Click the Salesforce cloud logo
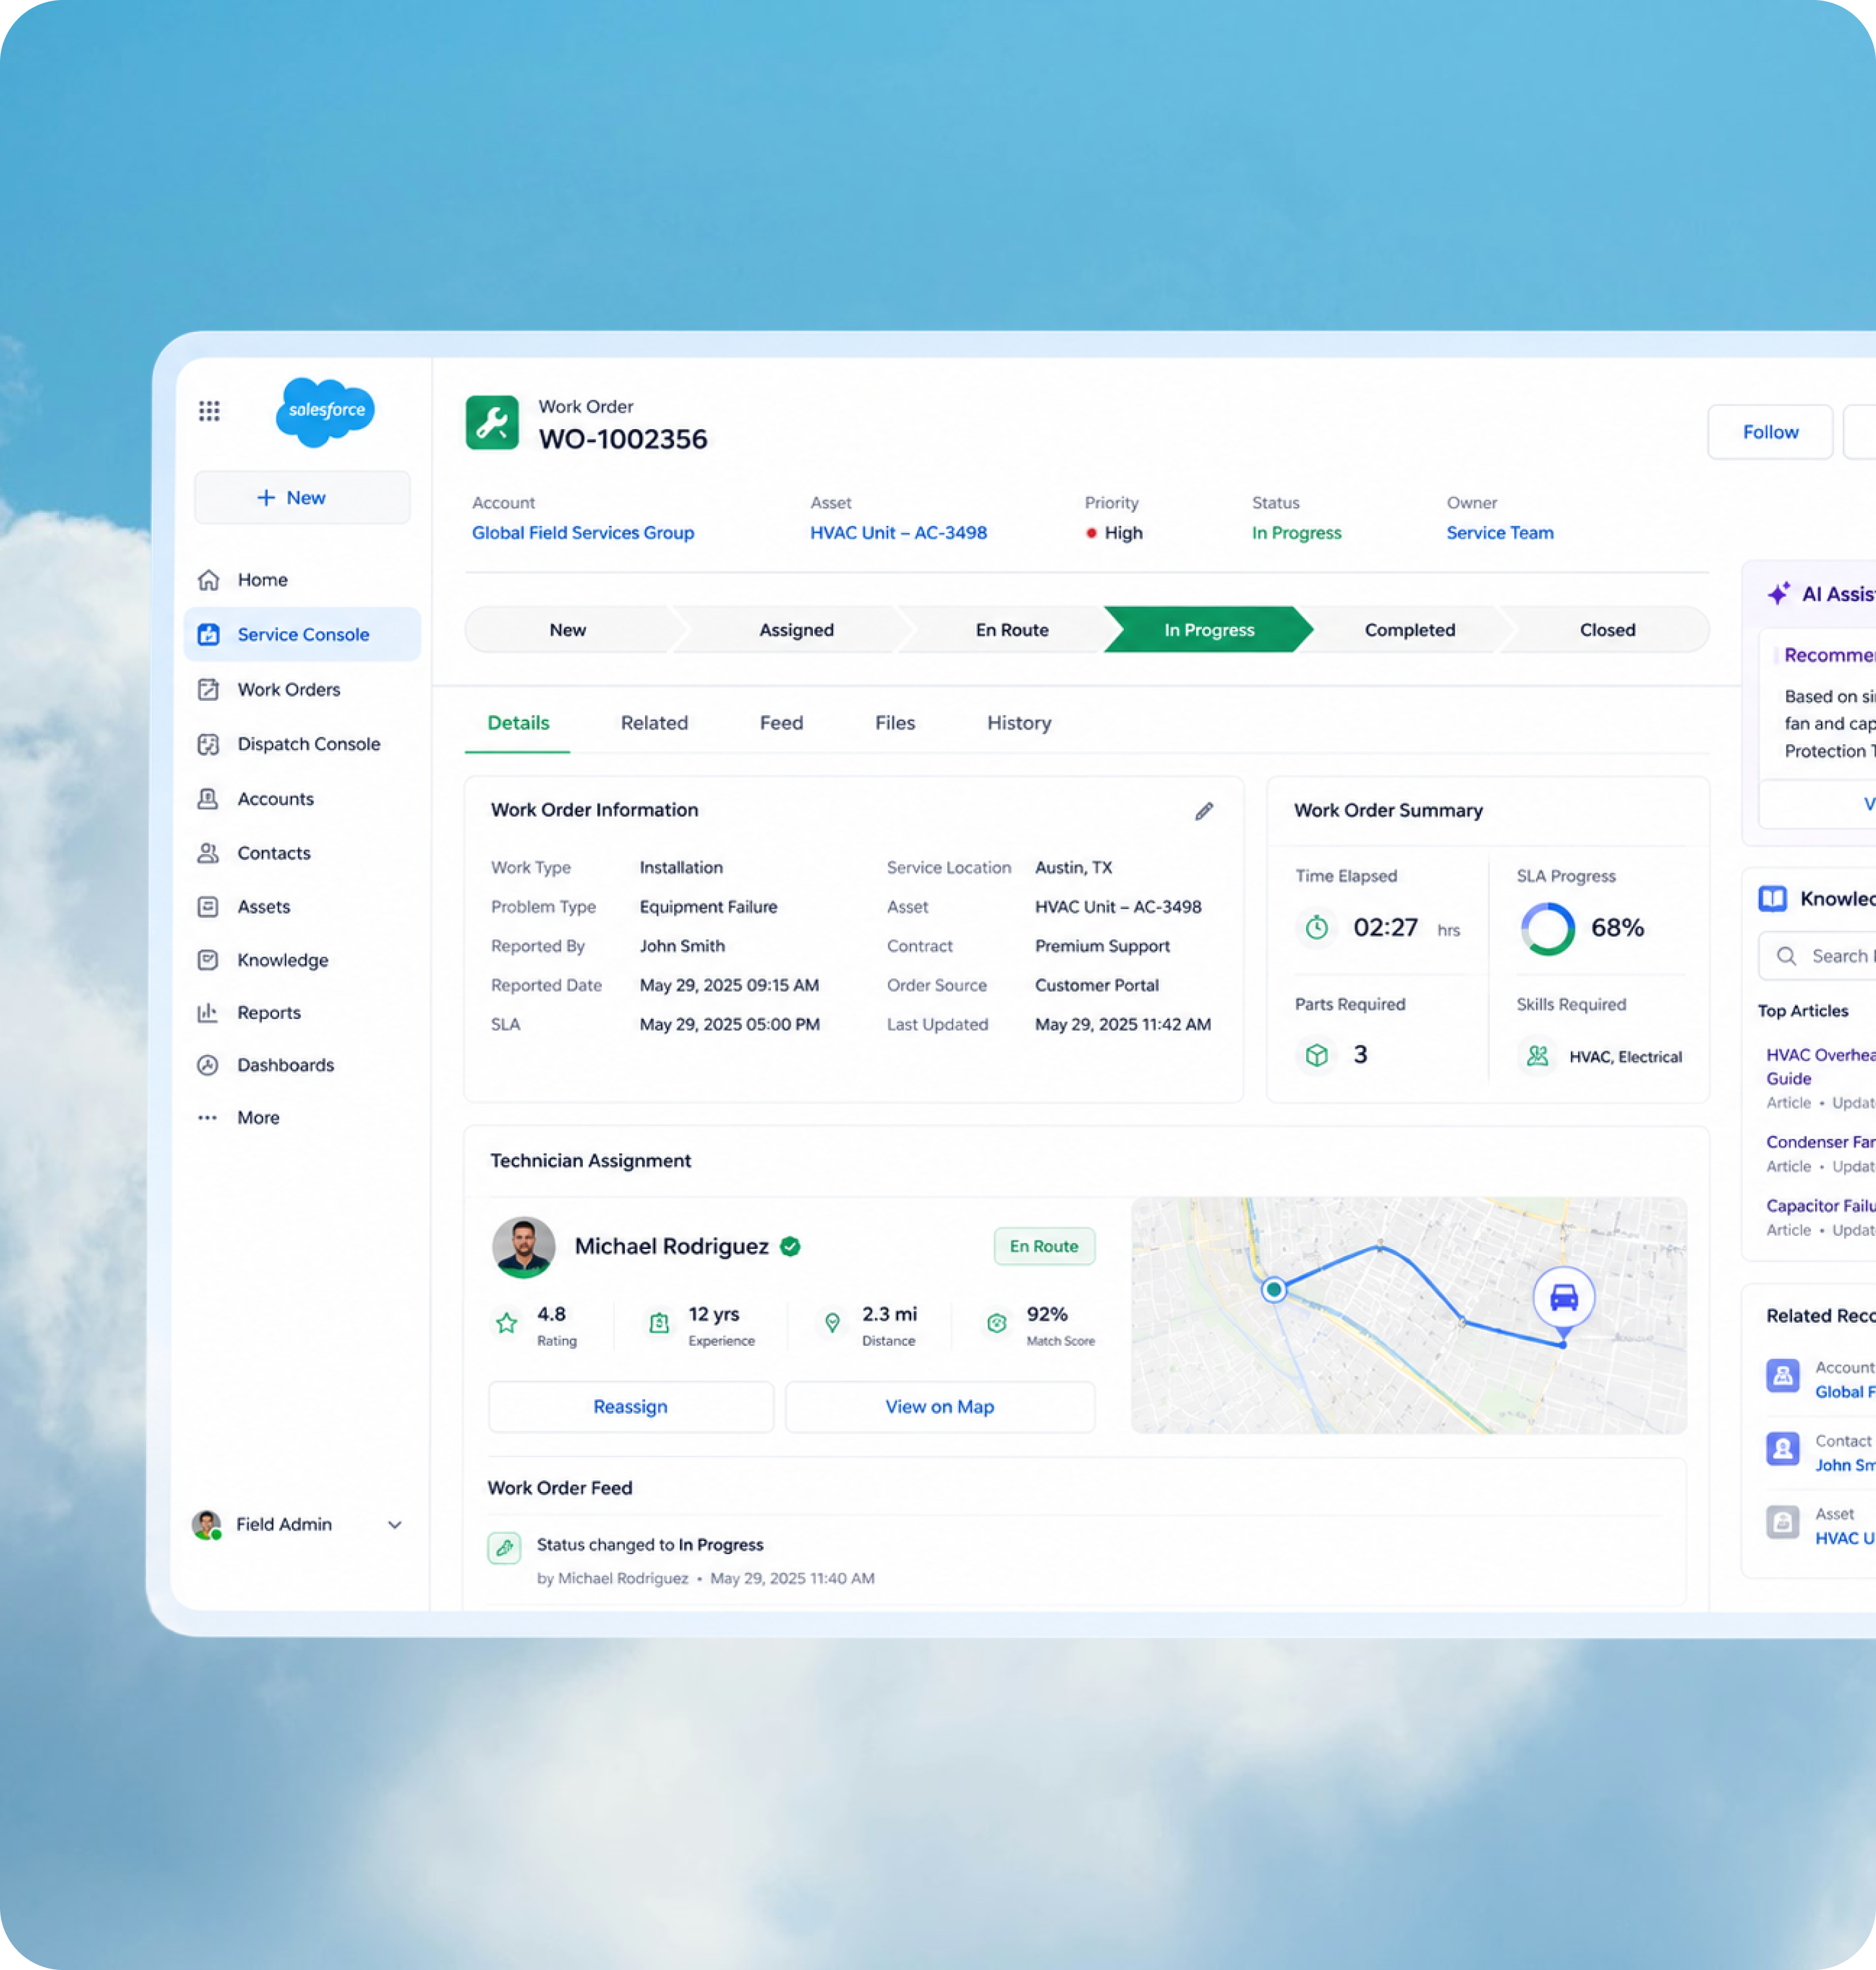Screen dimensions: 1876x1970 325,411
